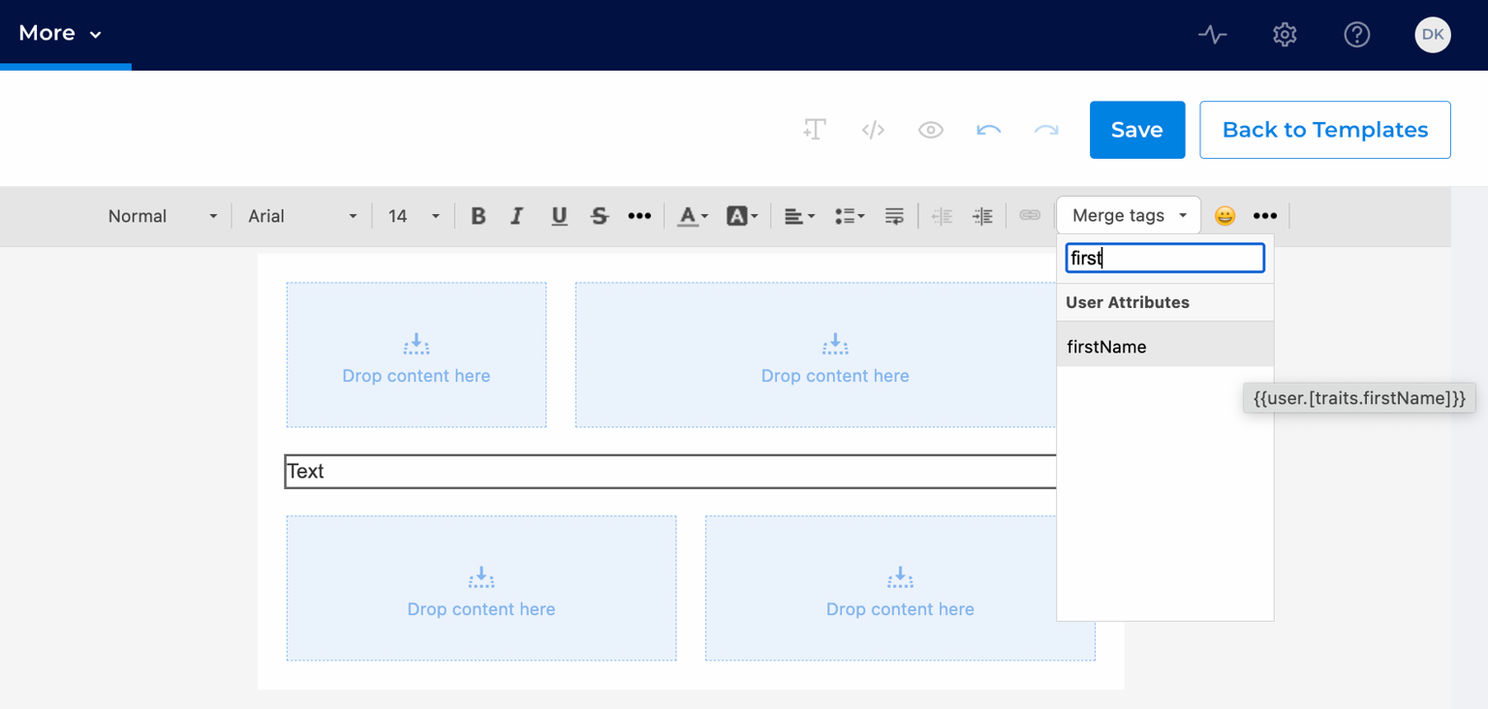This screenshot has width=1488, height=709.
Task: Click the User Attributes group header
Action: [x=1165, y=302]
